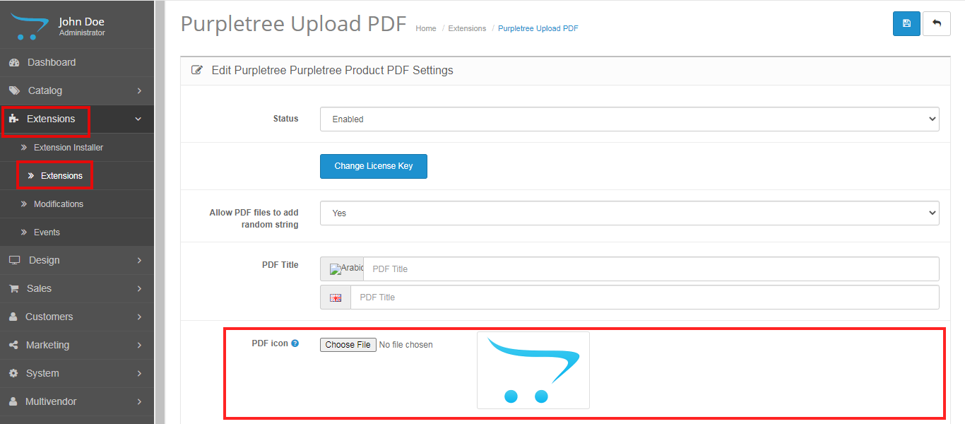Open the Allow PDF random string dropdown

[629, 213]
